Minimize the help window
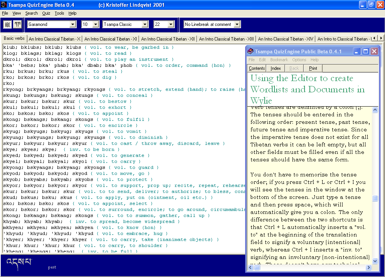The image size is (385, 277). tap(356, 51)
